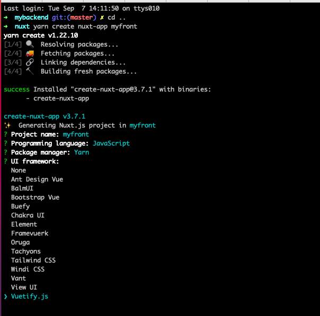The width and height of the screenshot is (320, 316).
Task: Click the question mark before UI framework prompt
Action: coord(5,161)
